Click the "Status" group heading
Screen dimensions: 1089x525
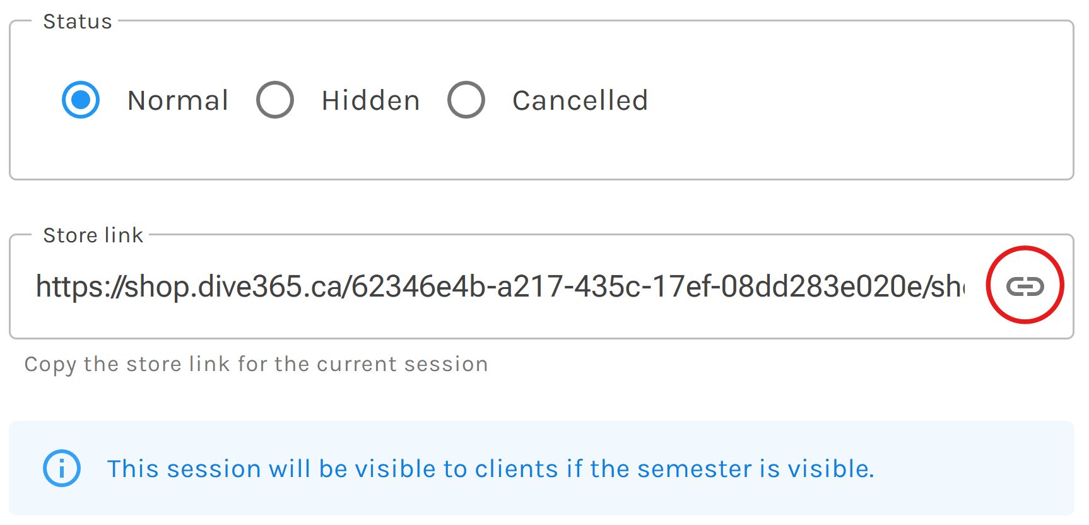click(77, 21)
